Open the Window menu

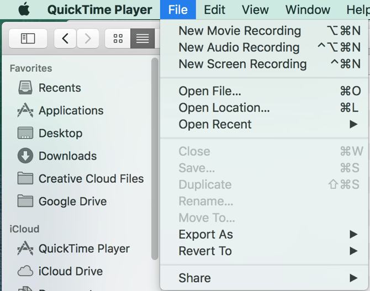tap(308, 10)
